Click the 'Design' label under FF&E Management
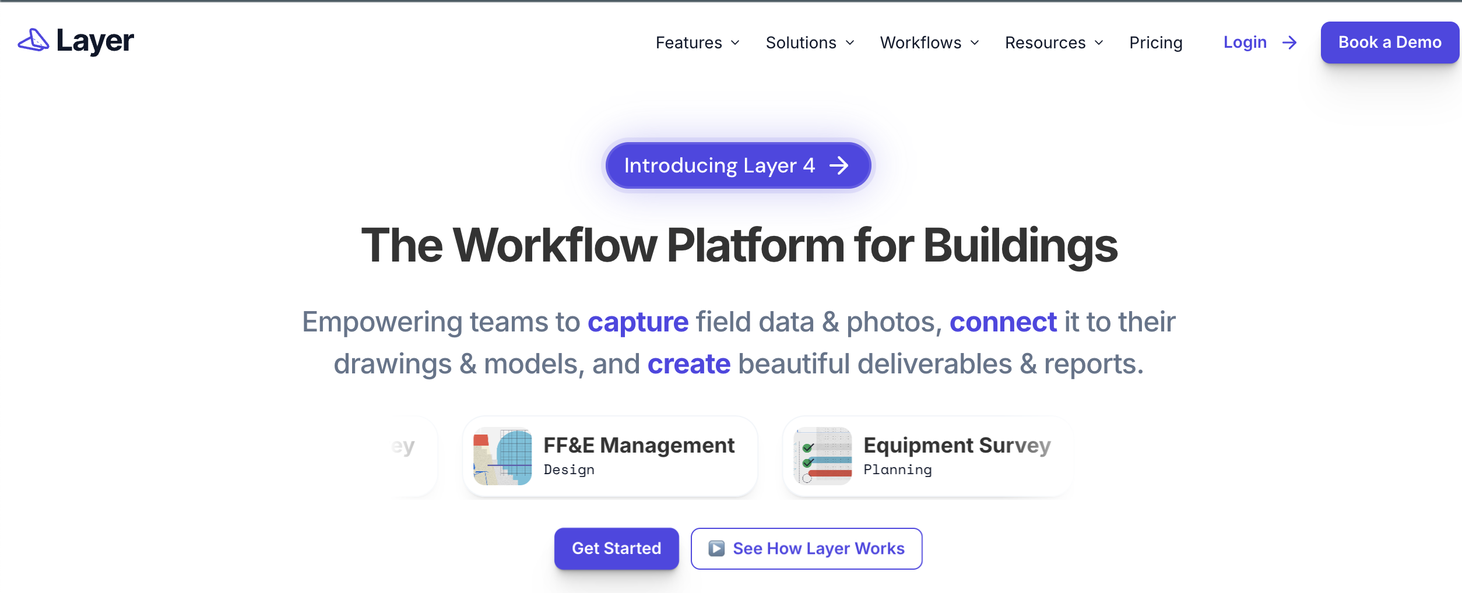This screenshot has width=1462, height=593. (x=569, y=470)
